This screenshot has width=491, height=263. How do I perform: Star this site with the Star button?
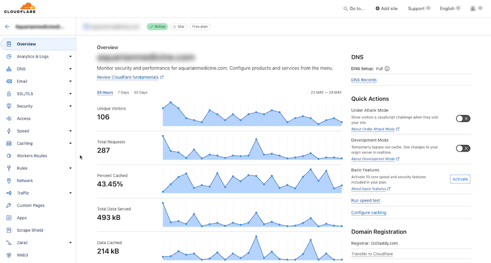pyautogui.click(x=179, y=27)
